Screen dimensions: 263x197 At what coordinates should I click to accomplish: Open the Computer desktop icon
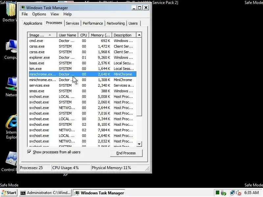click(x=11, y=50)
